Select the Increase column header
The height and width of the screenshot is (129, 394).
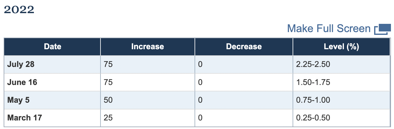point(148,46)
